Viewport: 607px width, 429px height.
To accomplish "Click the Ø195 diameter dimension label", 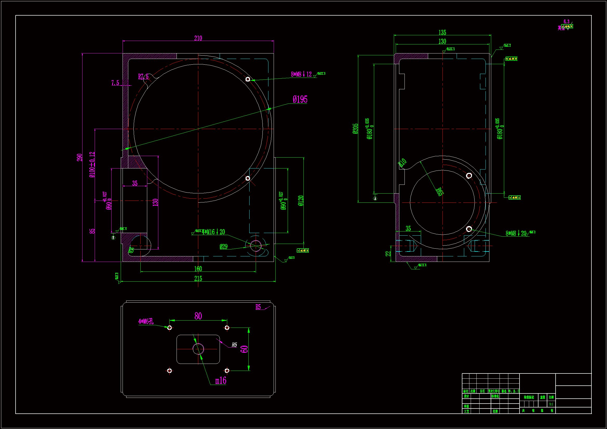I will (x=300, y=100).
